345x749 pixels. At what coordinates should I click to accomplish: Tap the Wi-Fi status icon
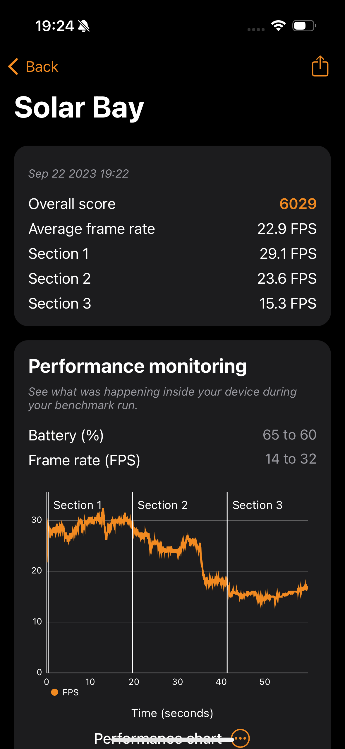point(278,26)
